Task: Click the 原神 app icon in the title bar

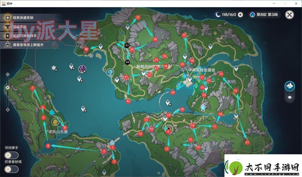Action: [x=4, y=4]
